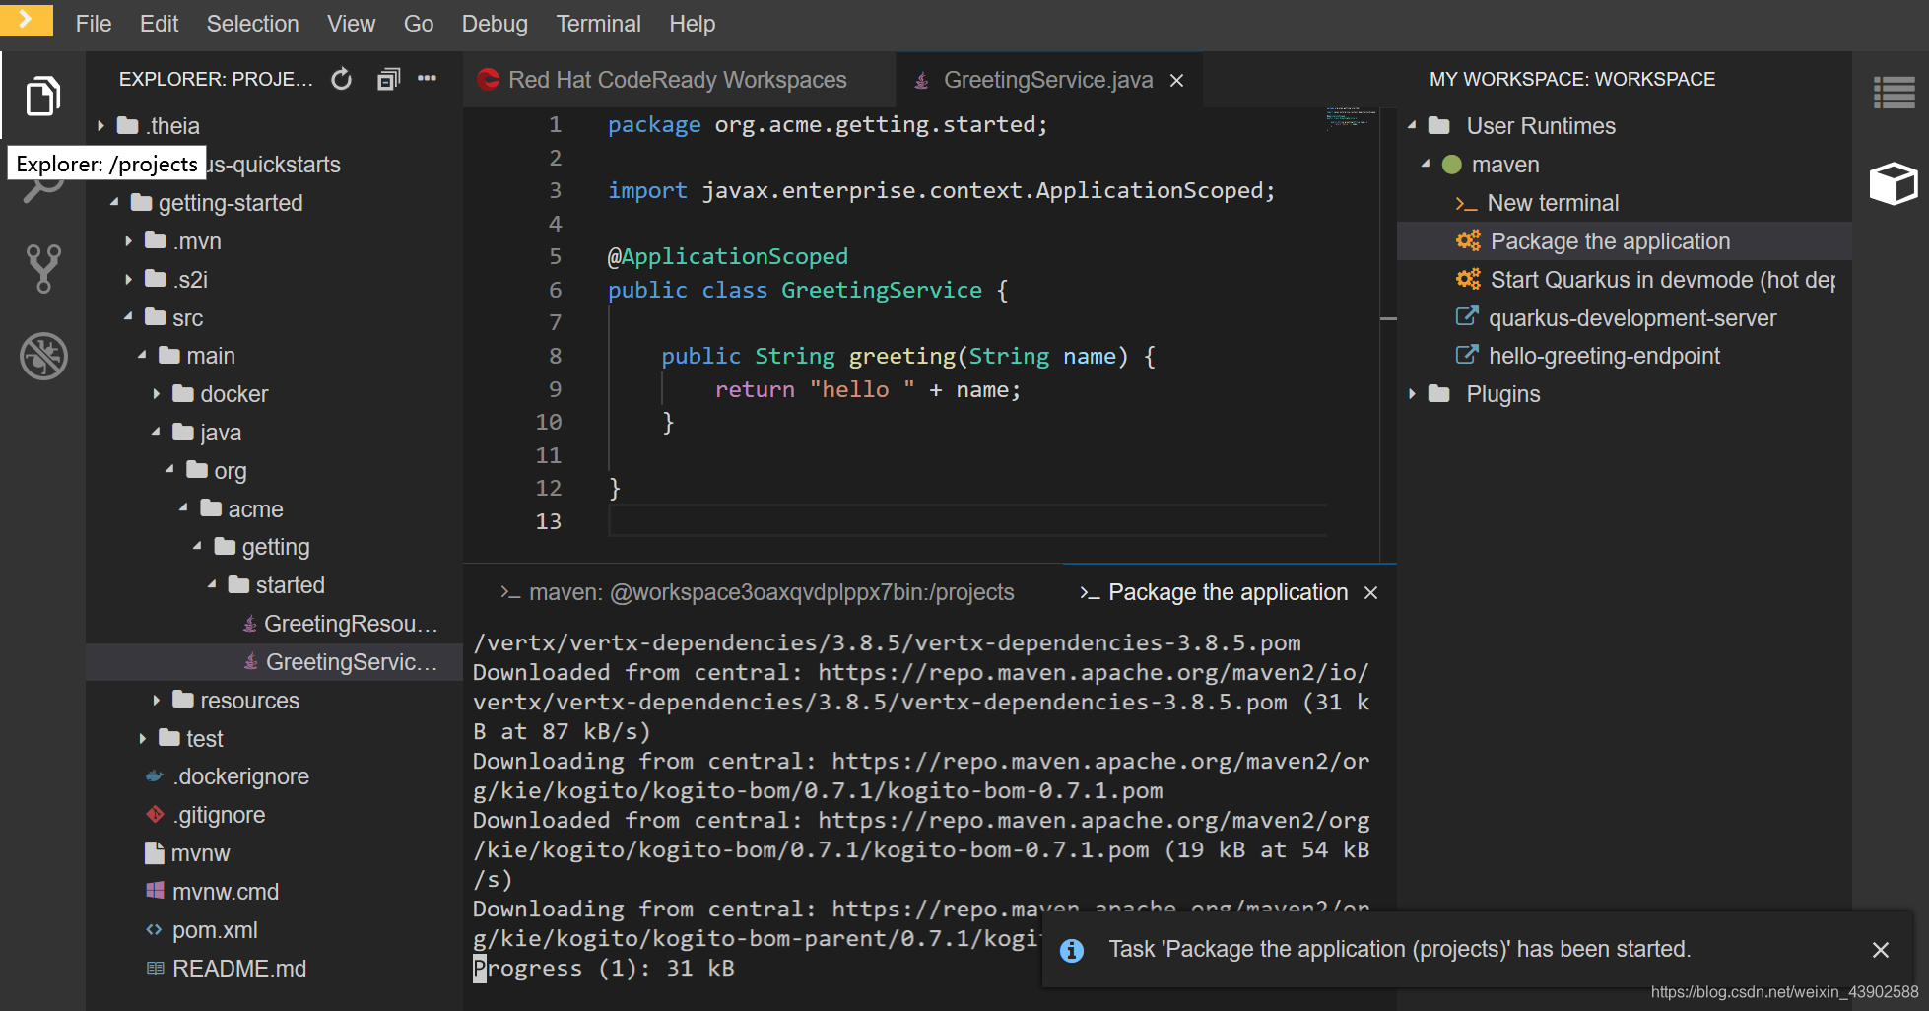Expand the resources folder
The height and width of the screenshot is (1011, 1929).
coord(156,701)
